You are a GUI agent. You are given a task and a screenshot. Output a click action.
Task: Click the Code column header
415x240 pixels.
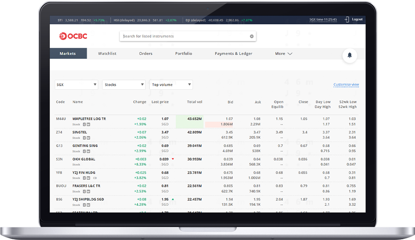(x=60, y=102)
